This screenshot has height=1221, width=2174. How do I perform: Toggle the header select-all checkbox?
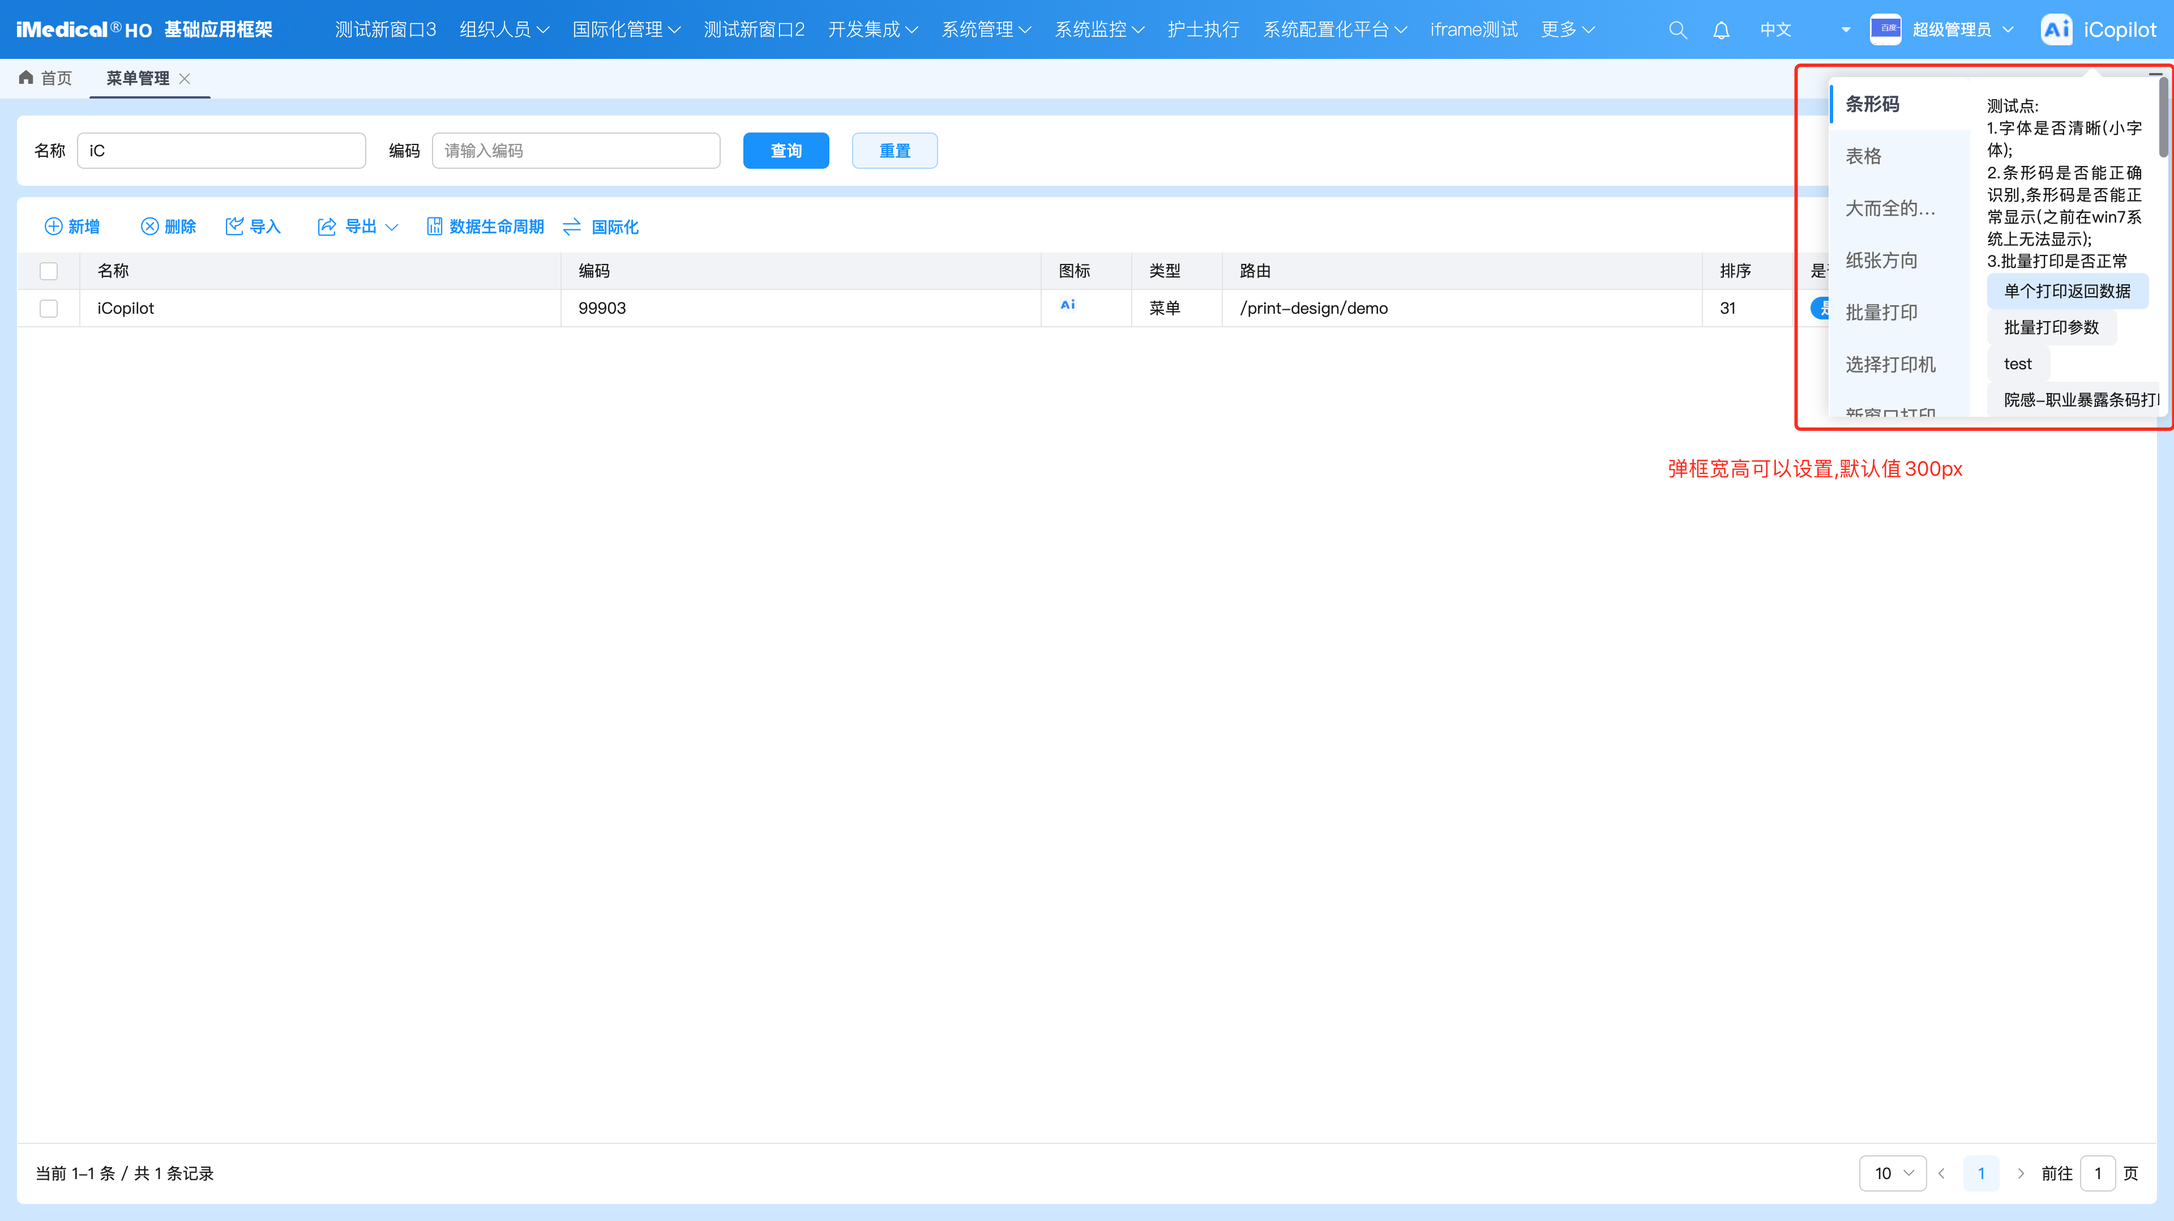point(49,271)
